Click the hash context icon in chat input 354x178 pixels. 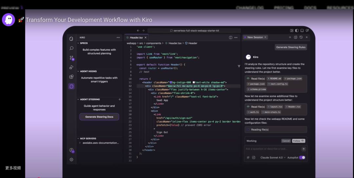click(x=248, y=157)
